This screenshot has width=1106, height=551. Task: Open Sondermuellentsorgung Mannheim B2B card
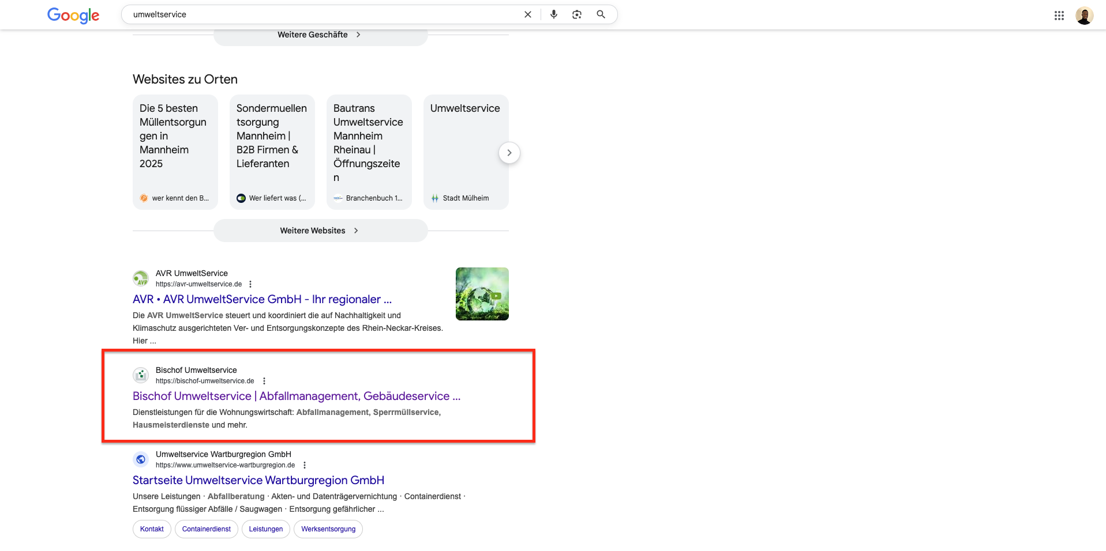pyautogui.click(x=272, y=152)
